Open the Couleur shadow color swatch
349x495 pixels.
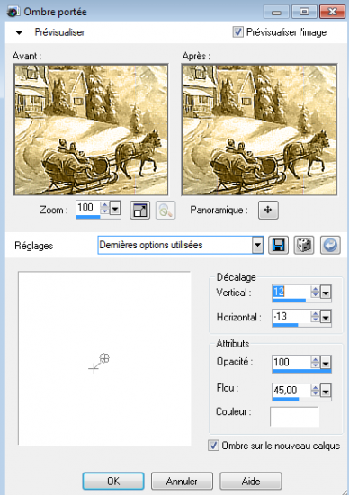pos(294,416)
